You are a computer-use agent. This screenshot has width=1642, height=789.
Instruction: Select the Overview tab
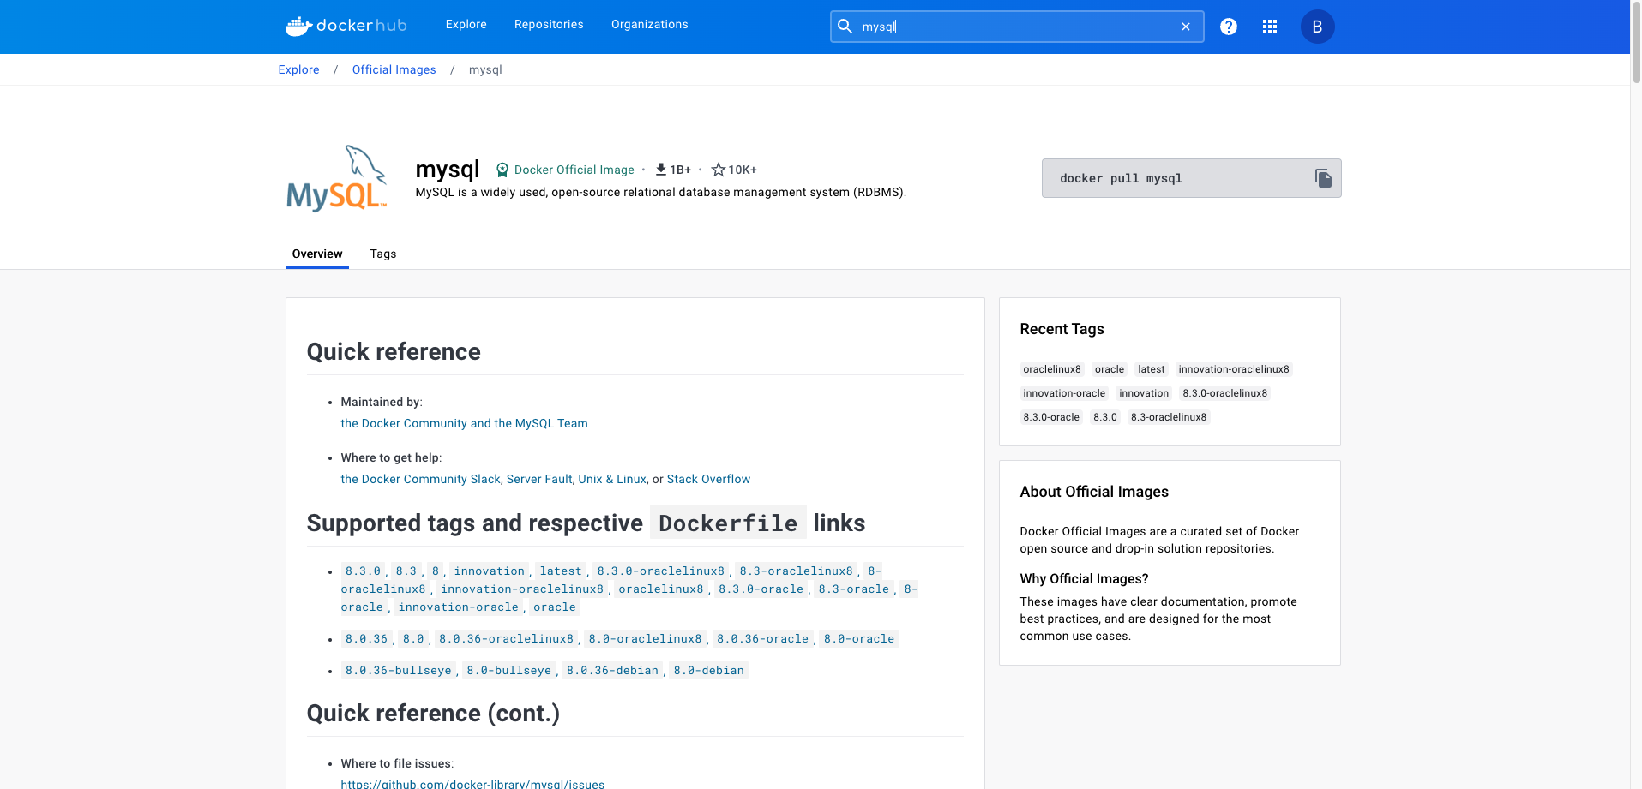(x=316, y=254)
